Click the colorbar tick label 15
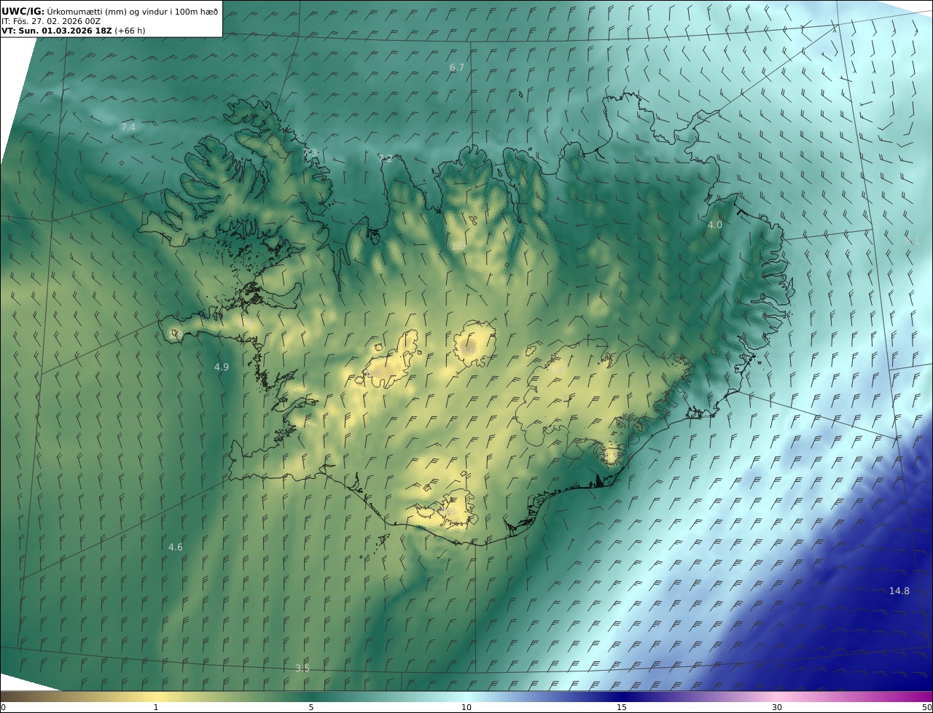 click(622, 707)
